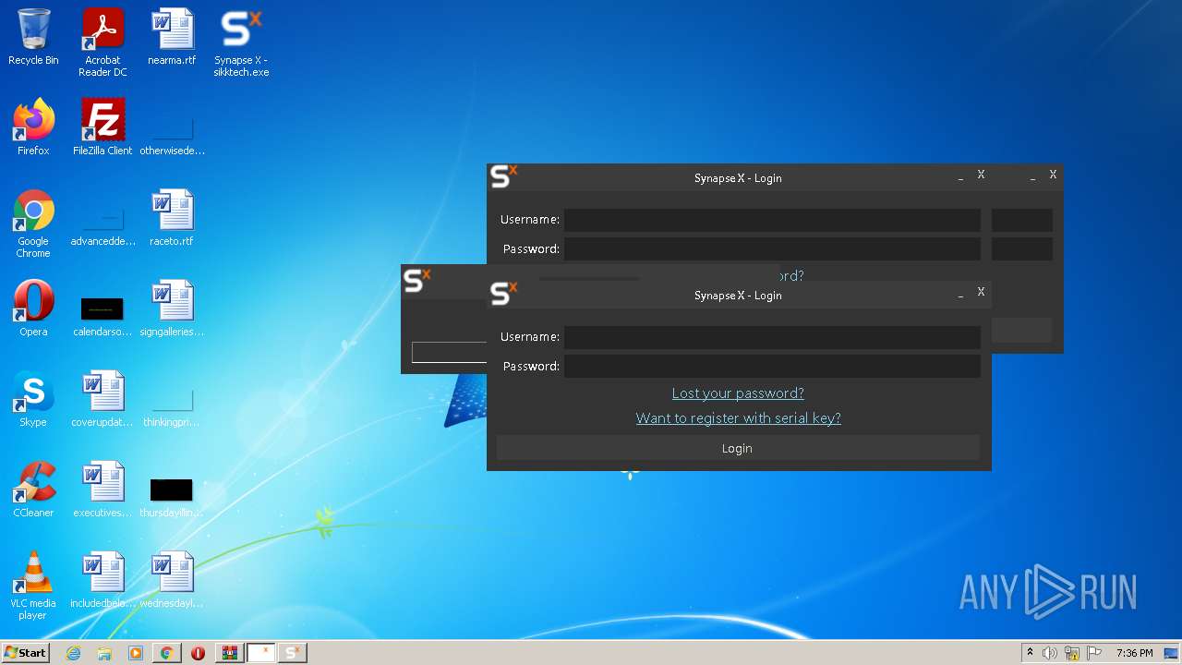Click the text box in the small left window

tap(449, 352)
